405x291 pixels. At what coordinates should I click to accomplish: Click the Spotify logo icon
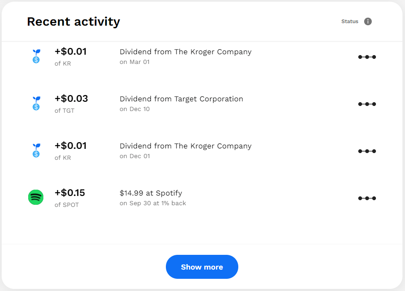tap(36, 197)
